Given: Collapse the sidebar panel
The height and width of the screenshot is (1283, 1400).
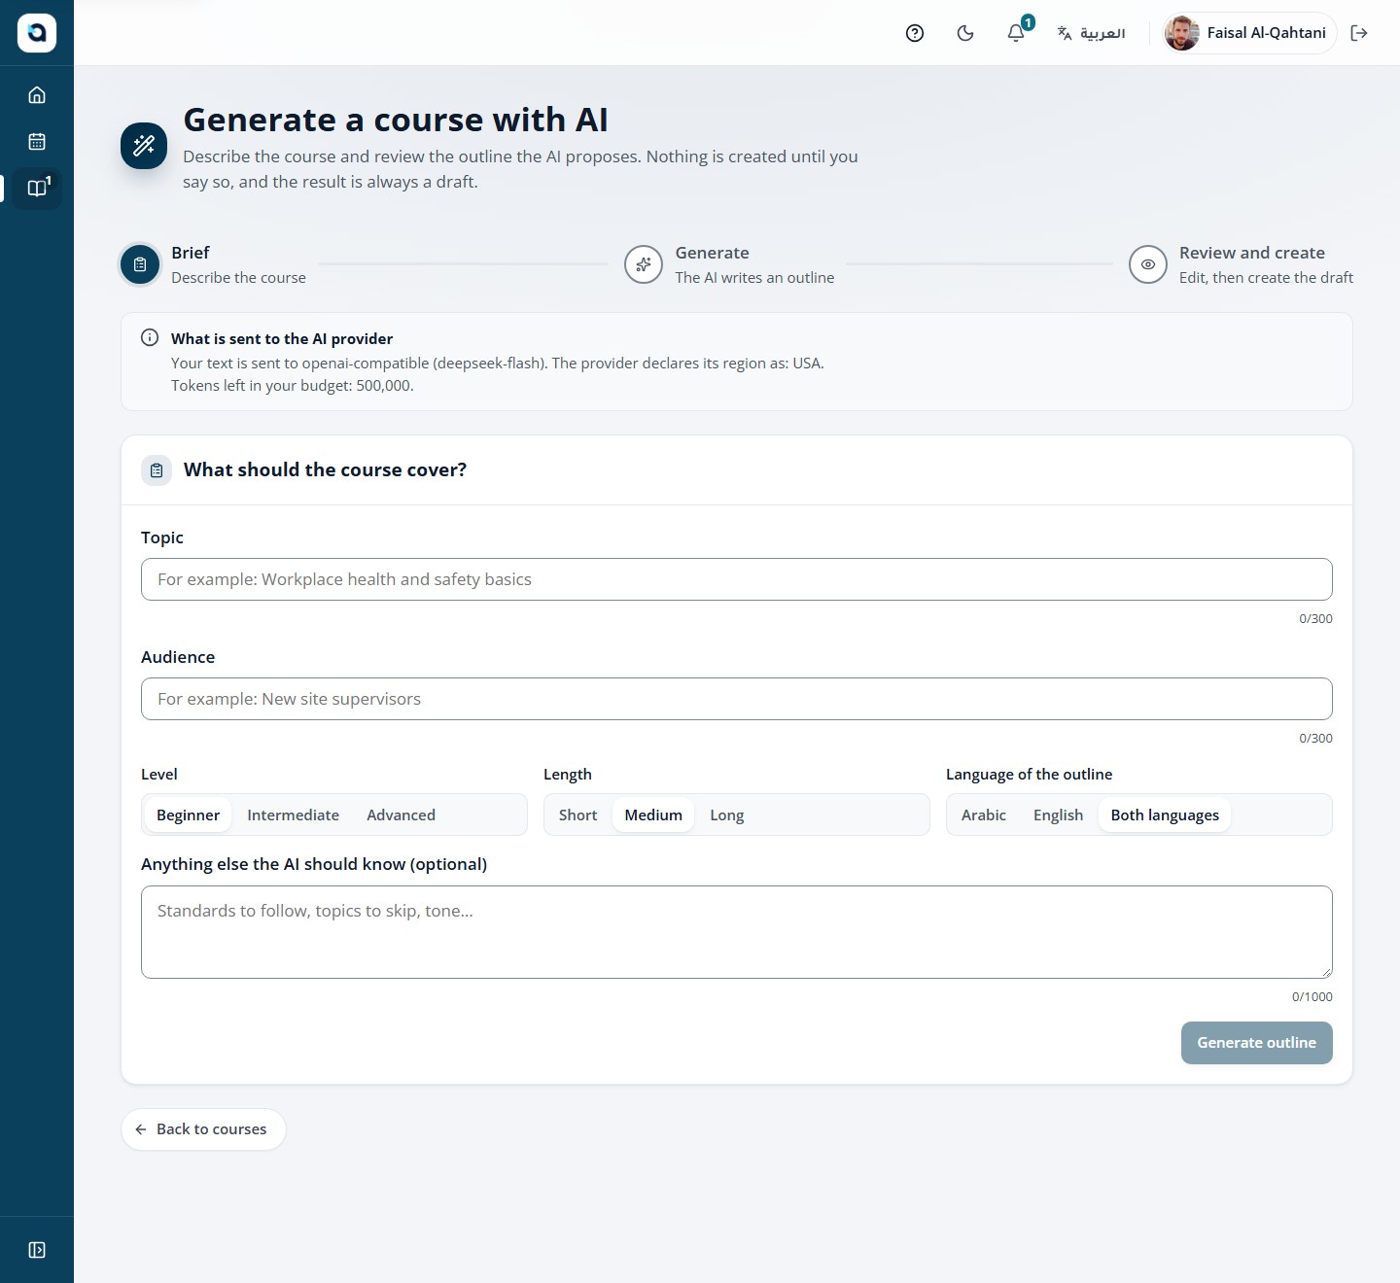Looking at the screenshot, I should (x=37, y=1250).
